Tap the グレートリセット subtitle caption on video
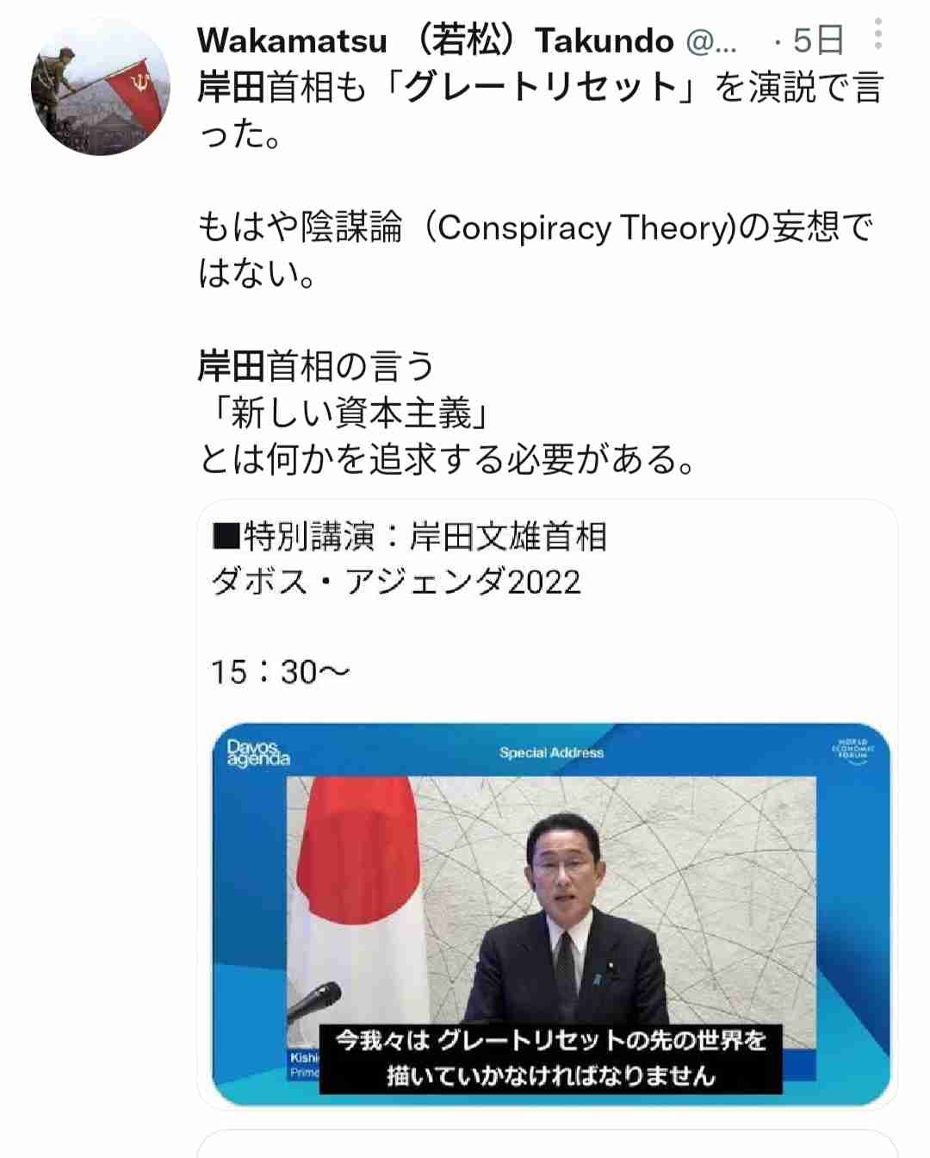 click(x=551, y=1058)
